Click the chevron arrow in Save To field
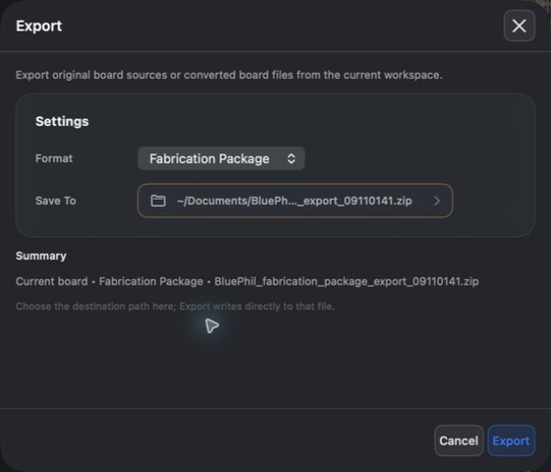This screenshot has height=472, width=551. (x=437, y=201)
